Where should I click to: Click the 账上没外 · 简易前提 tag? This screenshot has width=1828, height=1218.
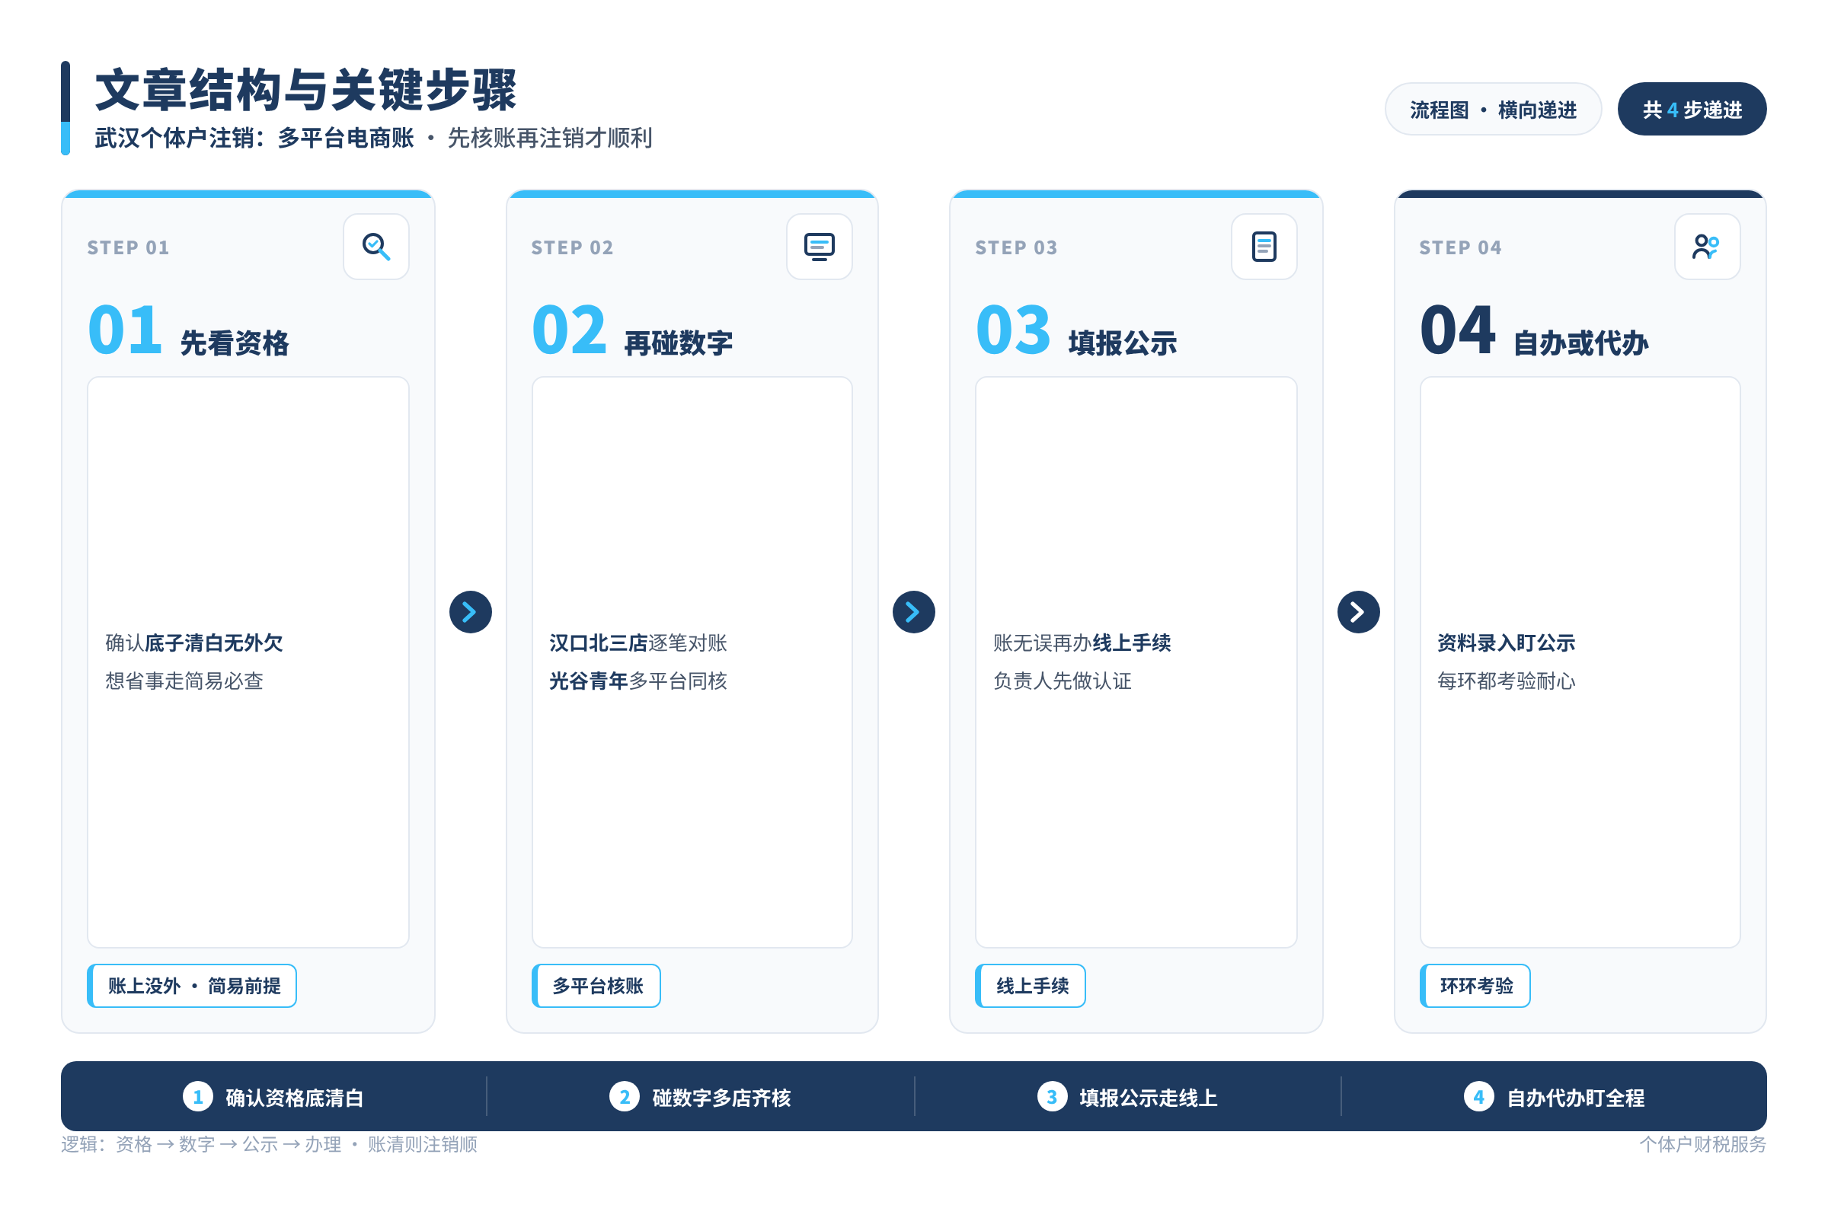coord(192,986)
